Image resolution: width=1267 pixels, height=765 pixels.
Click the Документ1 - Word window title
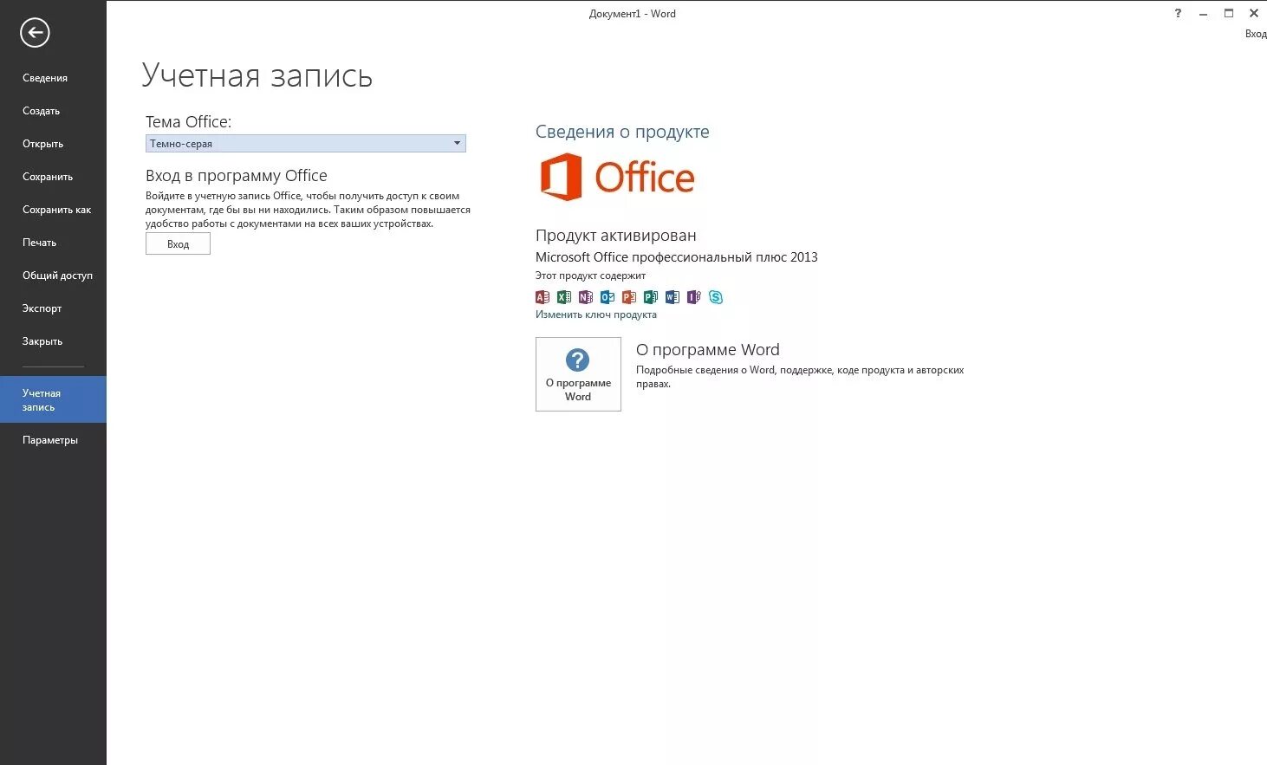[x=633, y=14]
